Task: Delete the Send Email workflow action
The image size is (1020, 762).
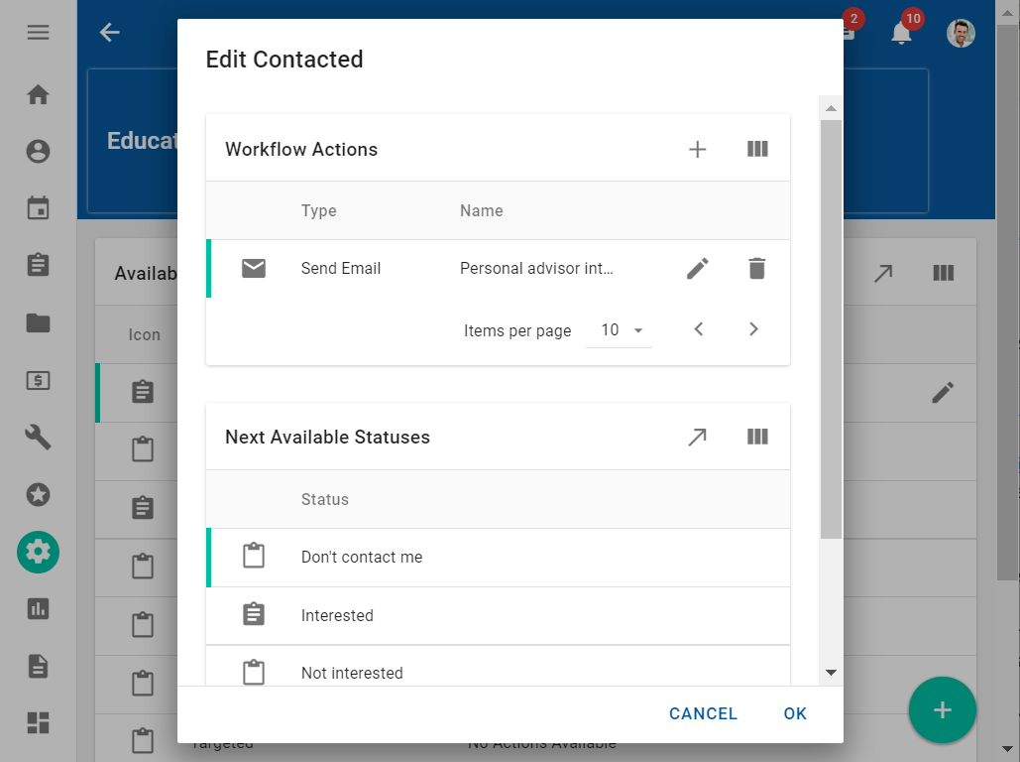Action: pos(757,269)
